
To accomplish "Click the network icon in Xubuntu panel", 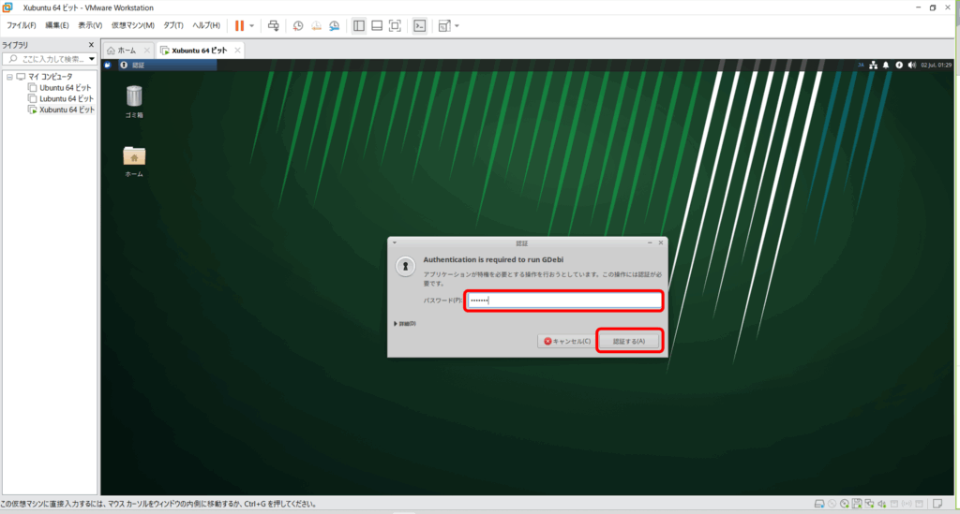I will [873, 65].
